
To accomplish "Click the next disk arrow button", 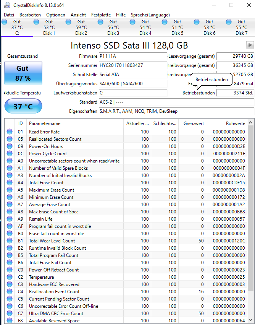I will (x=250, y=45).
